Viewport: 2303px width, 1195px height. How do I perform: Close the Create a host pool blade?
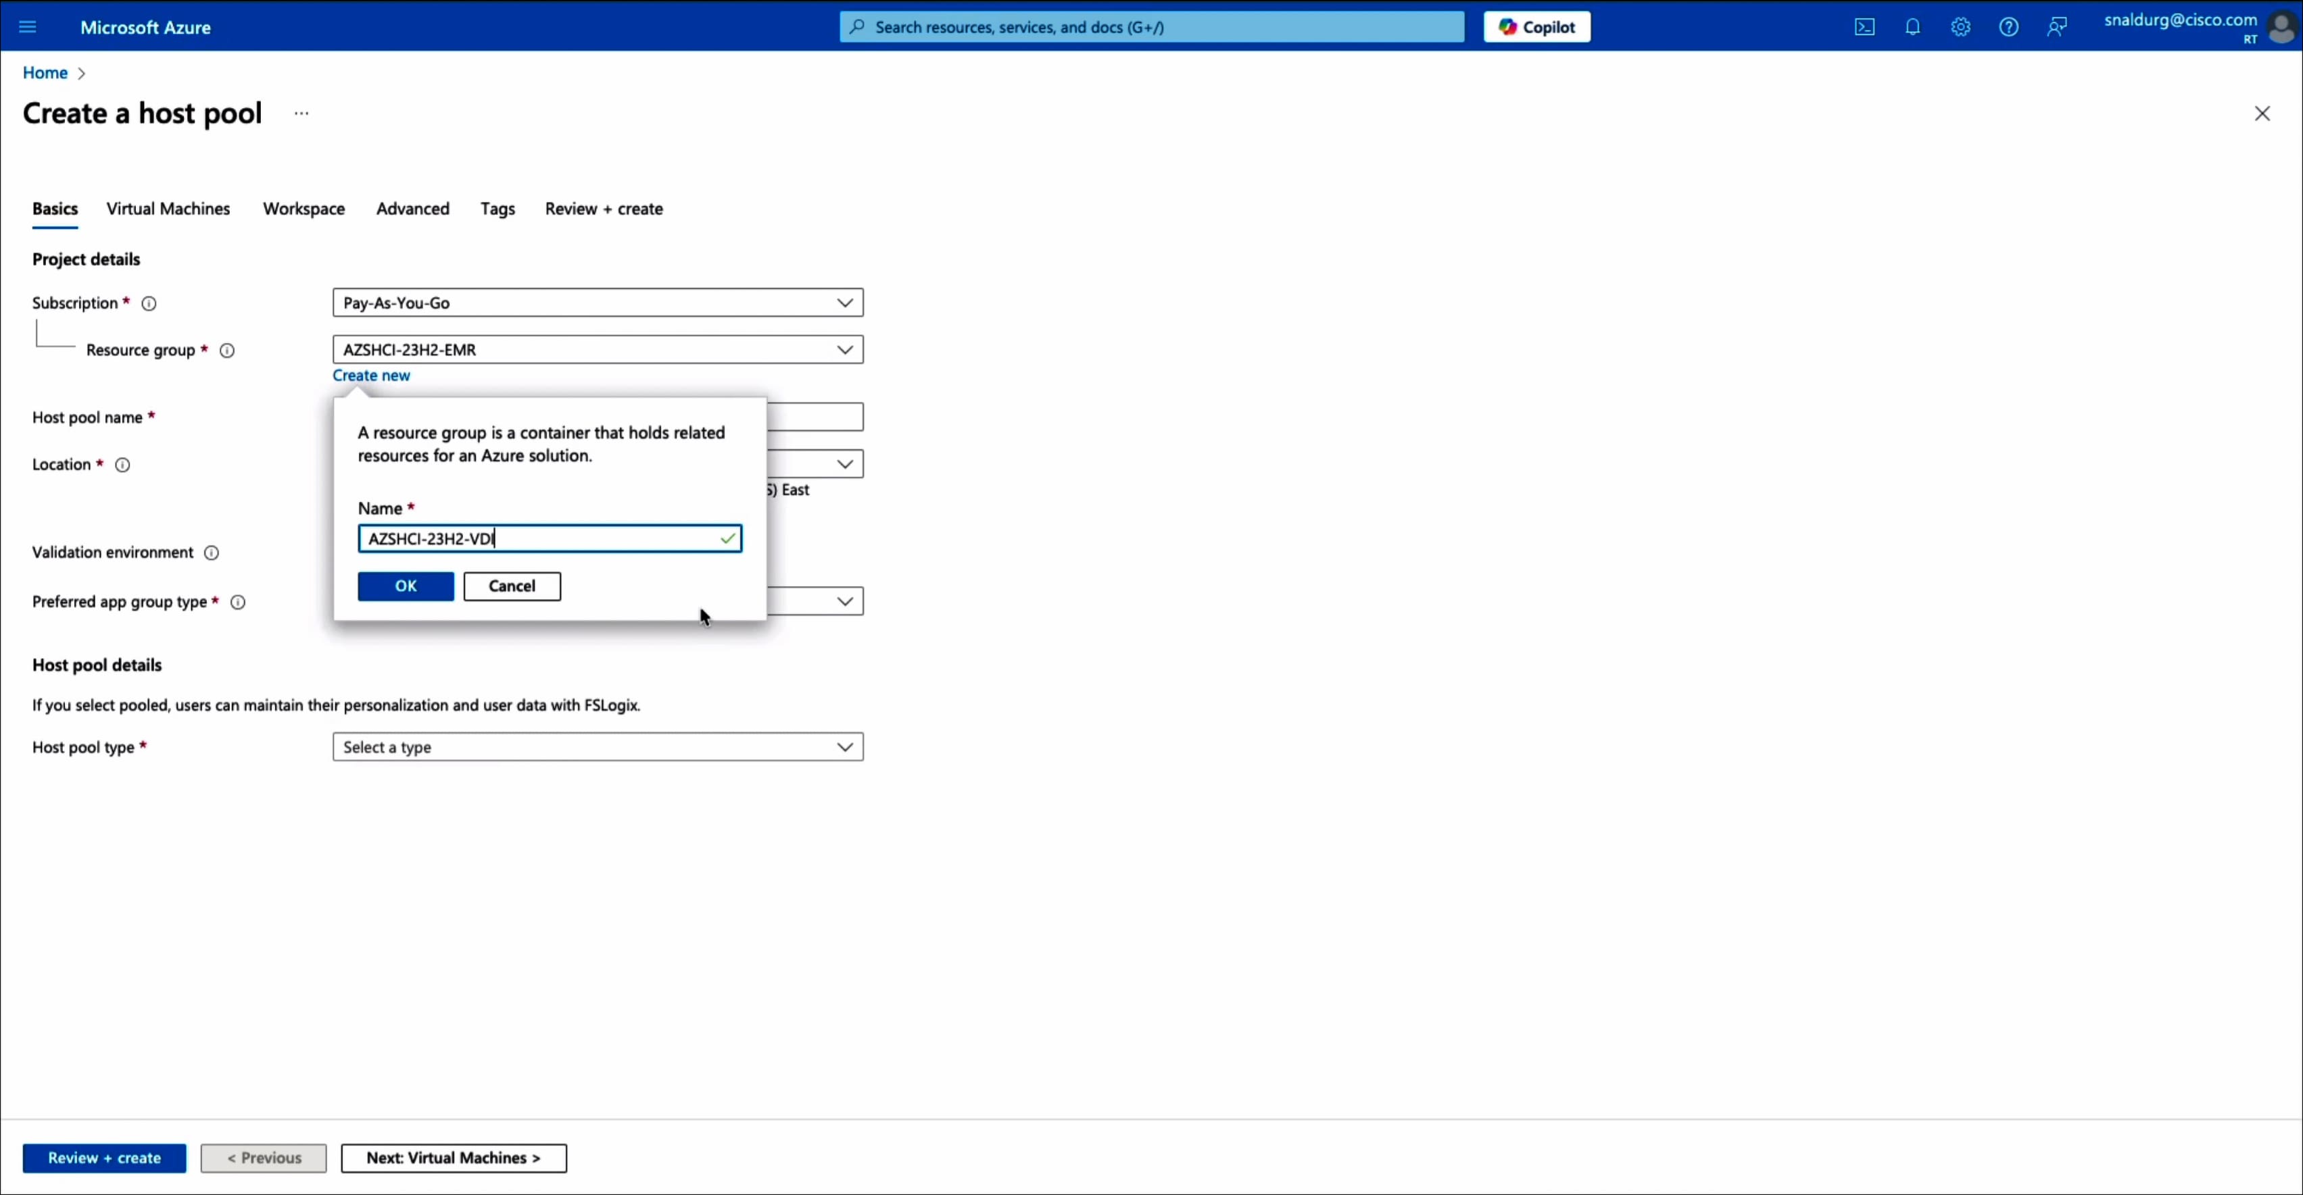(x=2262, y=113)
